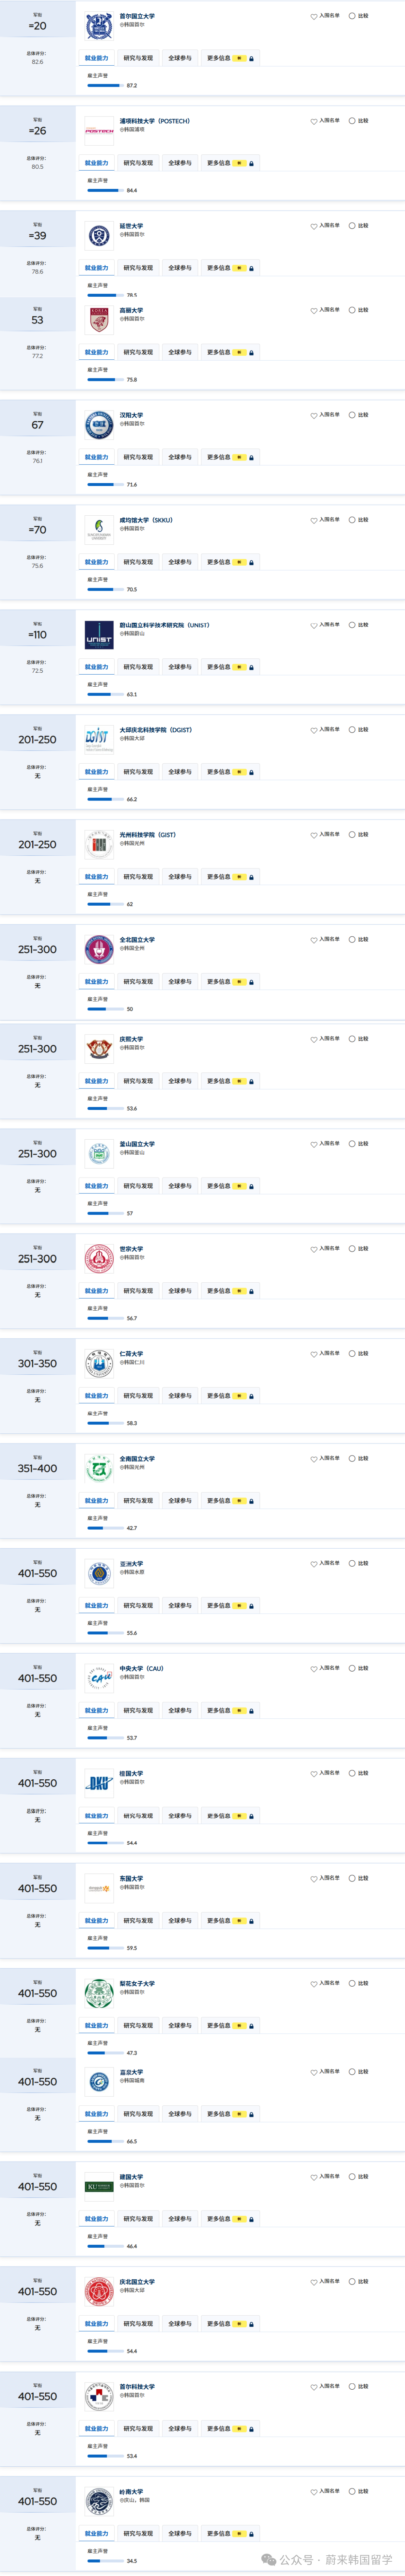Click lock icon on 高丽大学 更多信息 tab
Image resolution: width=405 pixels, height=2576 pixels.
coord(250,353)
